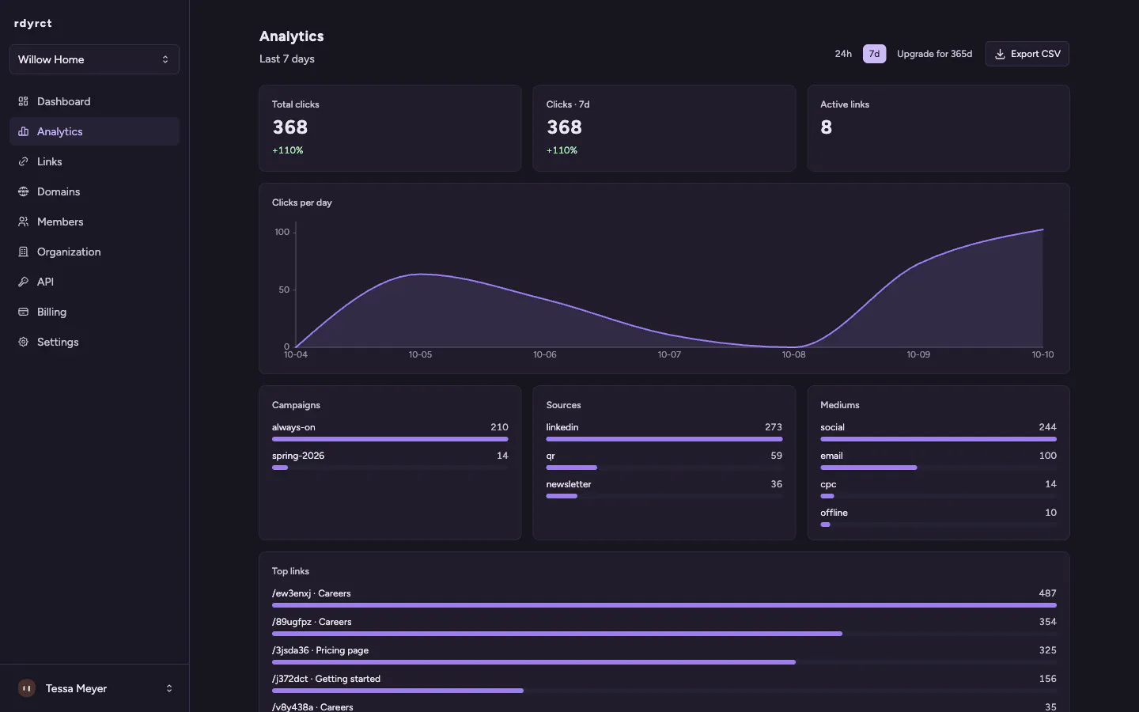
Task: Click the API key icon
Action: pos(23,282)
